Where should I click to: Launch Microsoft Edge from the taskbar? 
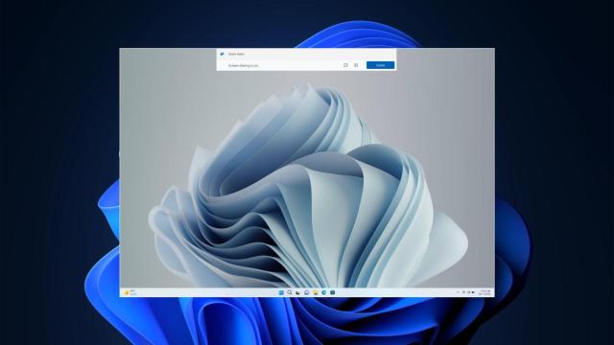(324, 292)
